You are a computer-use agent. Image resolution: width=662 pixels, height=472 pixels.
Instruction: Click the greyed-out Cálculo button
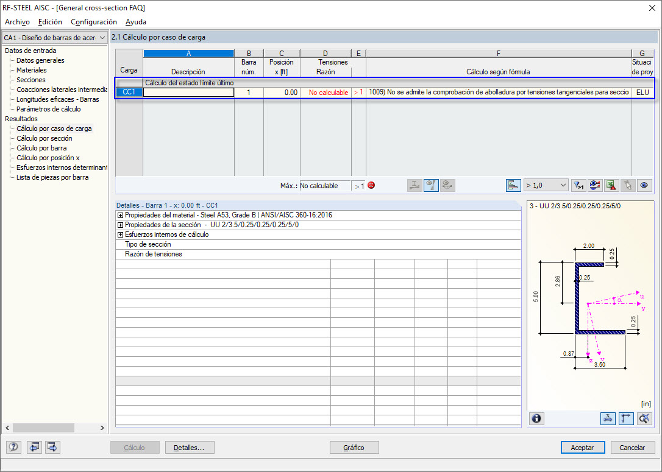tap(135, 448)
